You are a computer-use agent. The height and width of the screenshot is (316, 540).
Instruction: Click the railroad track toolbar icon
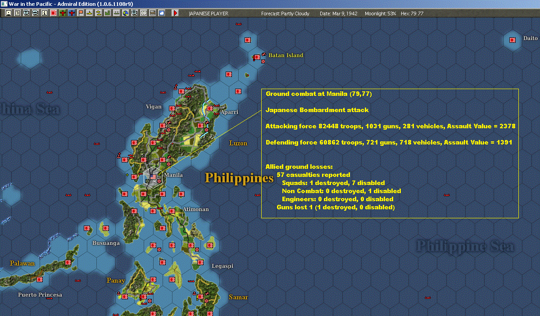152,13
